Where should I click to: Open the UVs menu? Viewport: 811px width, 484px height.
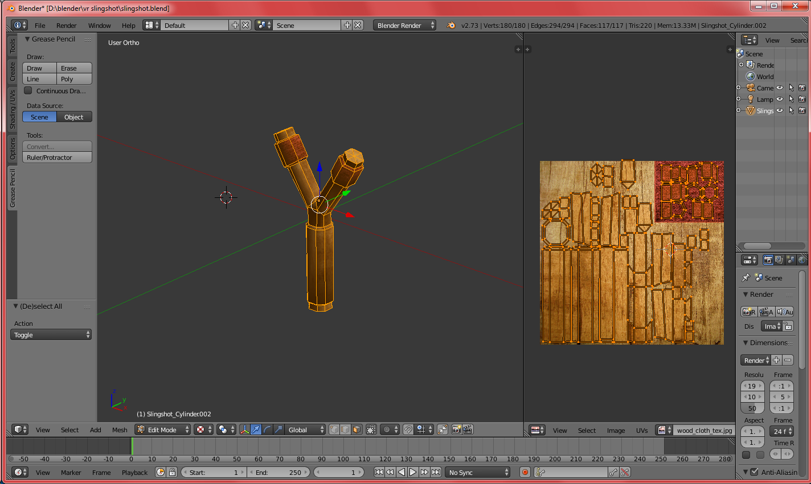(642, 430)
